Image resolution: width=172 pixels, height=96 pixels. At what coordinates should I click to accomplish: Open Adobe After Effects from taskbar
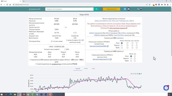[x=46, y=94]
